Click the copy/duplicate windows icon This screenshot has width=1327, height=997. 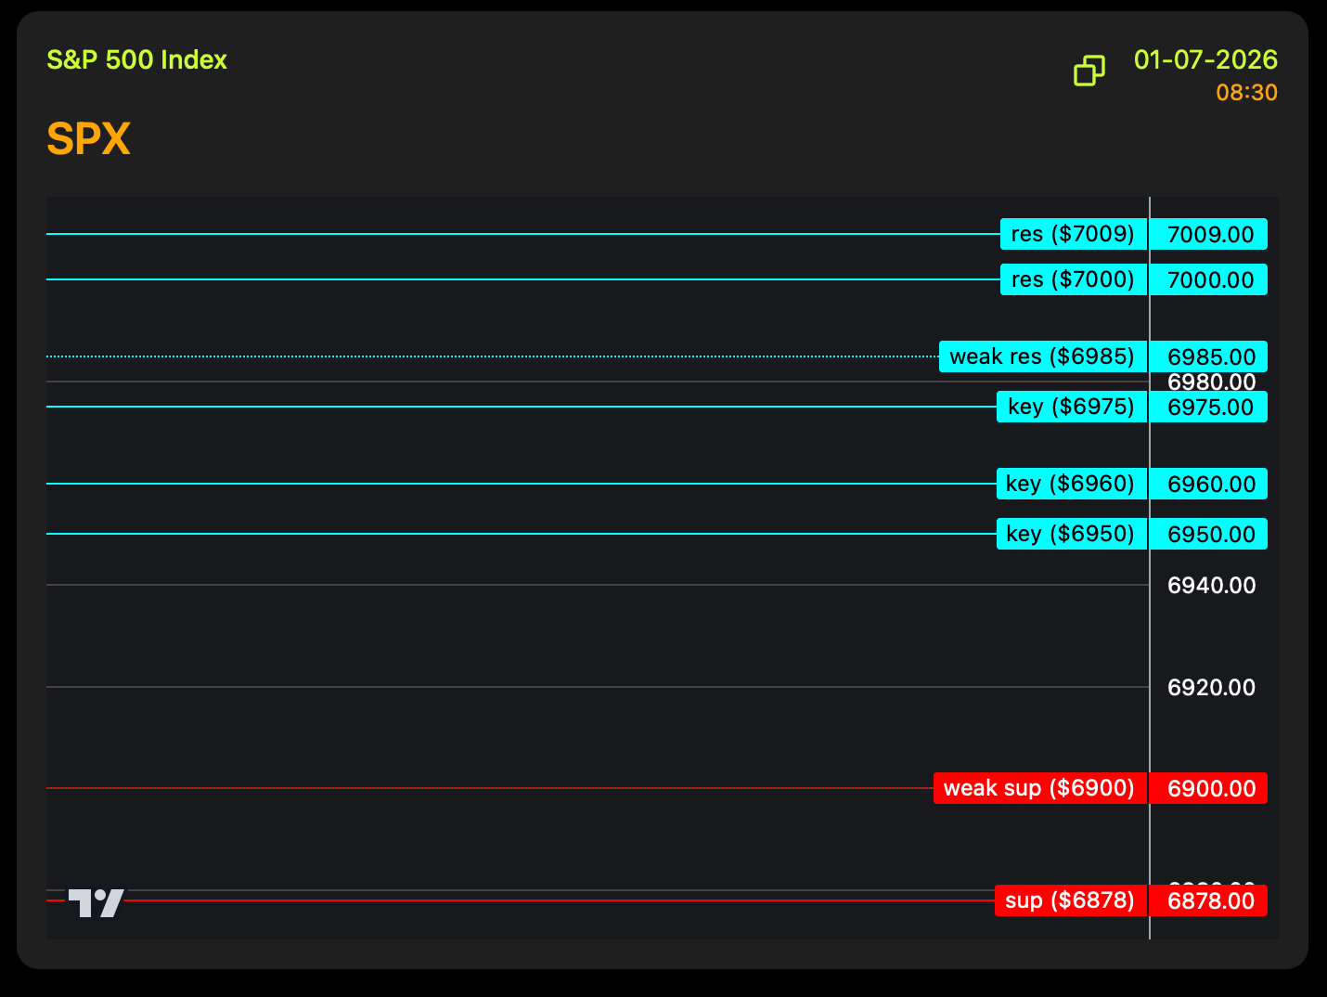pos(1089,71)
